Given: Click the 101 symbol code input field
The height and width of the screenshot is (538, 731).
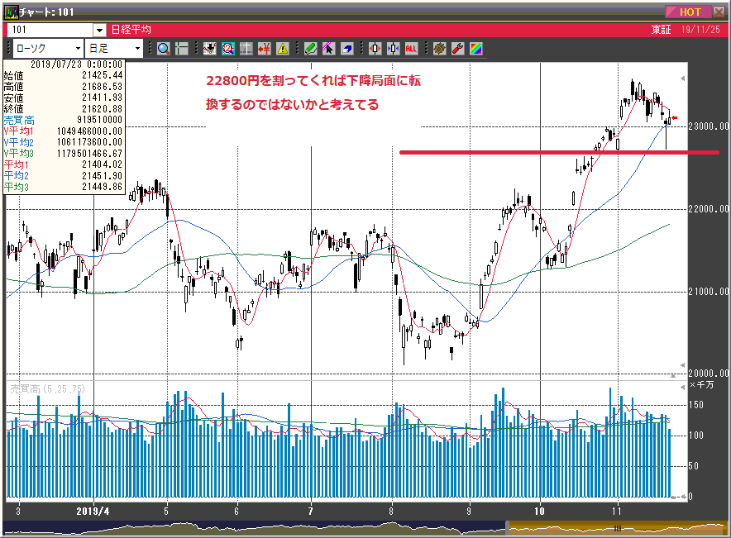Looking at the screenshot, I should coord(50,30).
